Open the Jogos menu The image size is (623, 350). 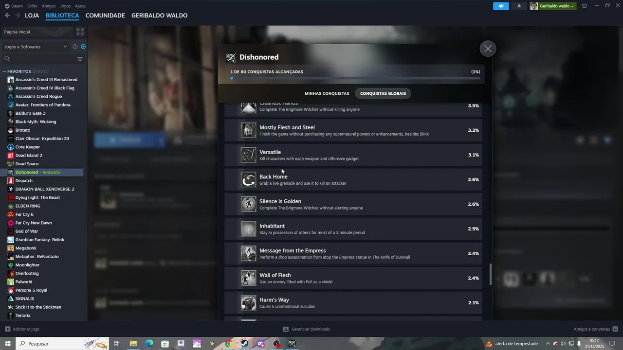coord(65,6)
